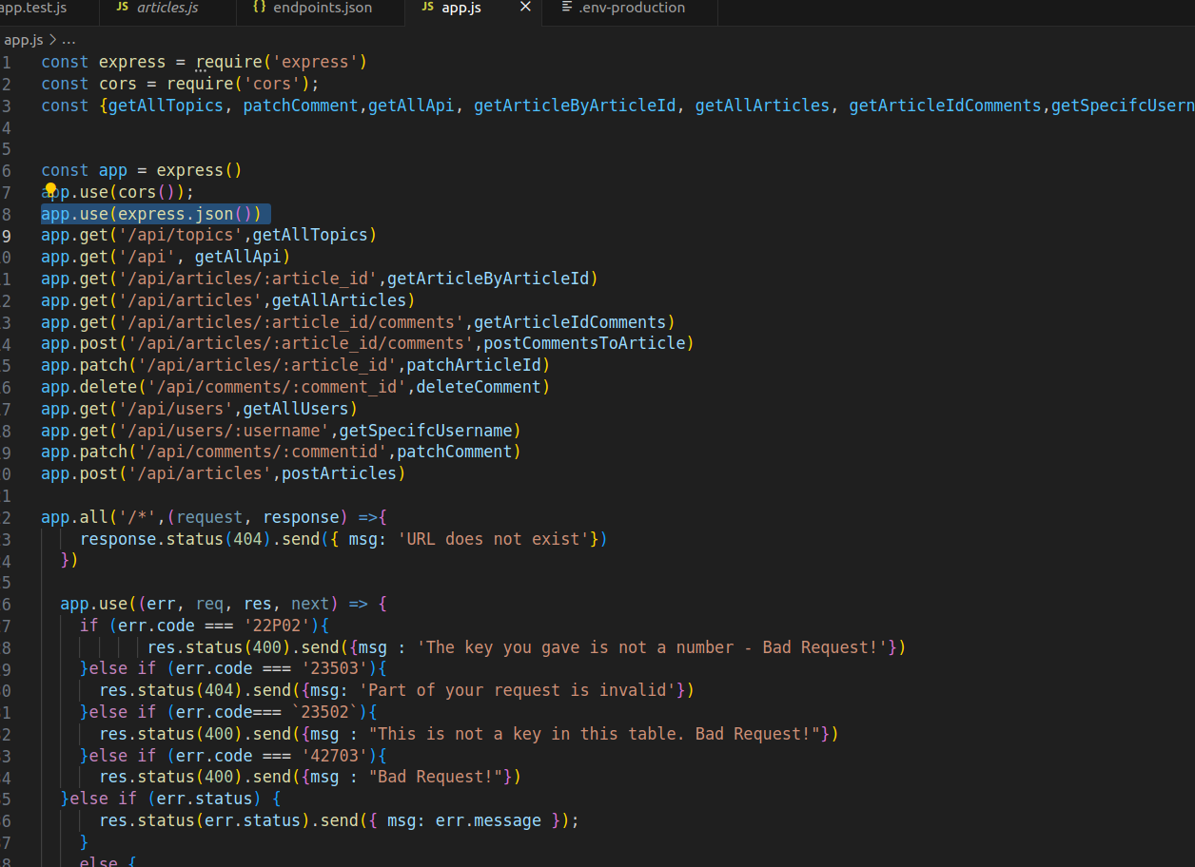Click the '22P02' error code string
Viewport: 1195px width, 867px height.
276,626
